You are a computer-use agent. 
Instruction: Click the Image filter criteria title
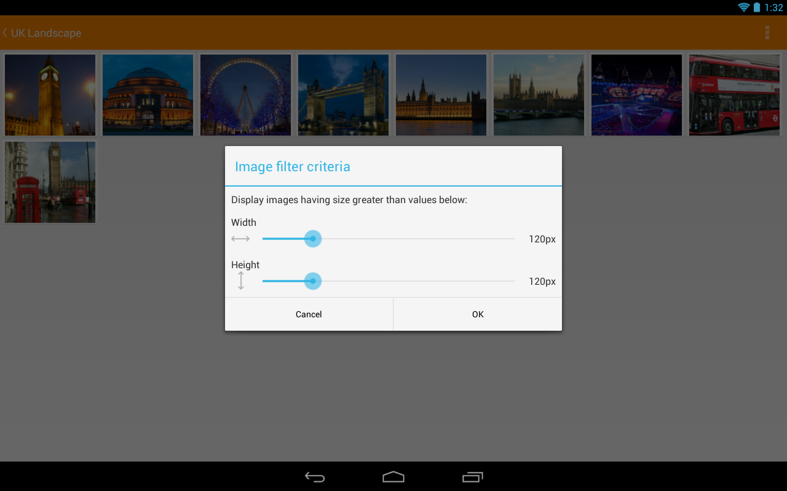click(293, 166)
